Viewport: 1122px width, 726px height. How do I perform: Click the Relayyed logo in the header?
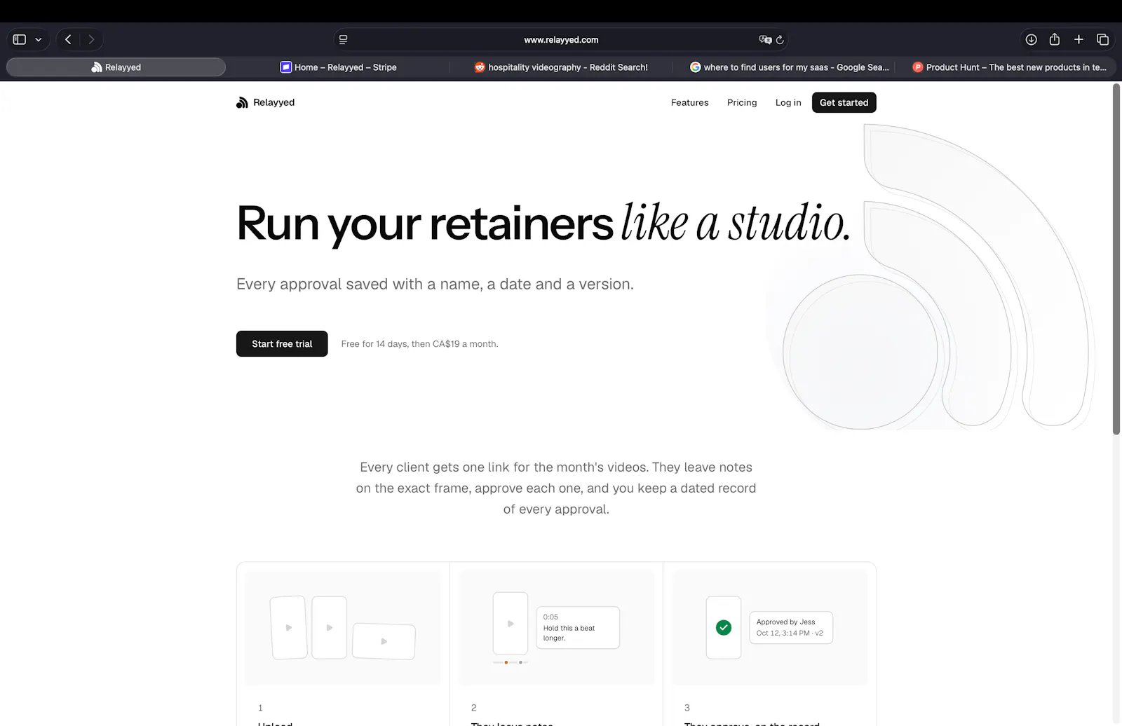[x=265, y=102]
